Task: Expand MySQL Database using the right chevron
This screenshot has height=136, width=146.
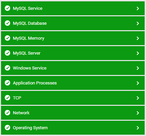Action: 138,23
